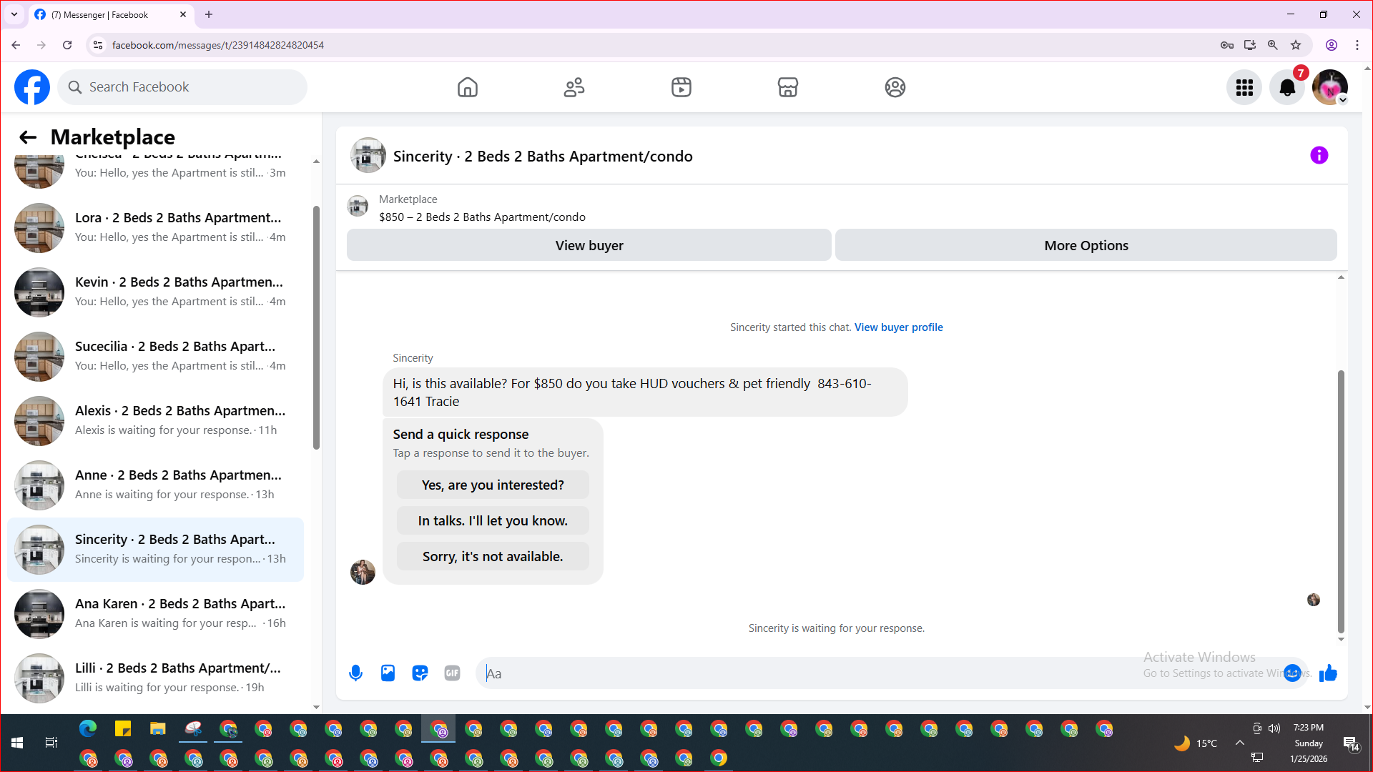Expand the tab search dropdown
This screenshot has width=1373, height=772.
pyautogui.click(x=14, y=14)
